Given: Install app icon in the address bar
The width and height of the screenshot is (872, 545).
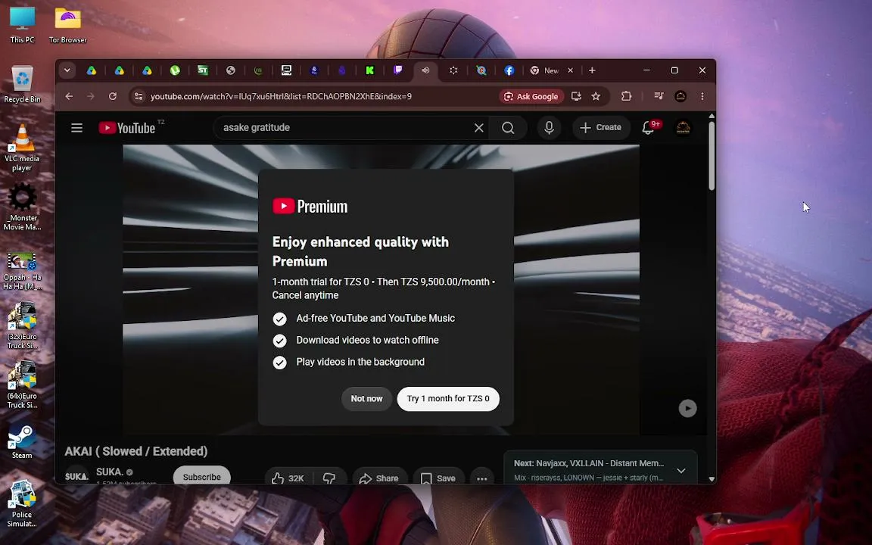Looking at the screenshot, I should point(576,96).
